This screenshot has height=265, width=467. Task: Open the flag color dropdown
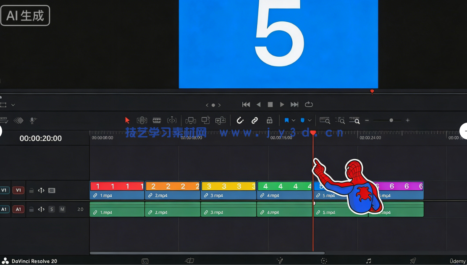pyautogui.click(x=294, y=120)
